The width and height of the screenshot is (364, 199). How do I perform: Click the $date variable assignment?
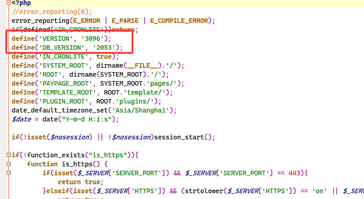pyautogui.click(x=21, y=119)
